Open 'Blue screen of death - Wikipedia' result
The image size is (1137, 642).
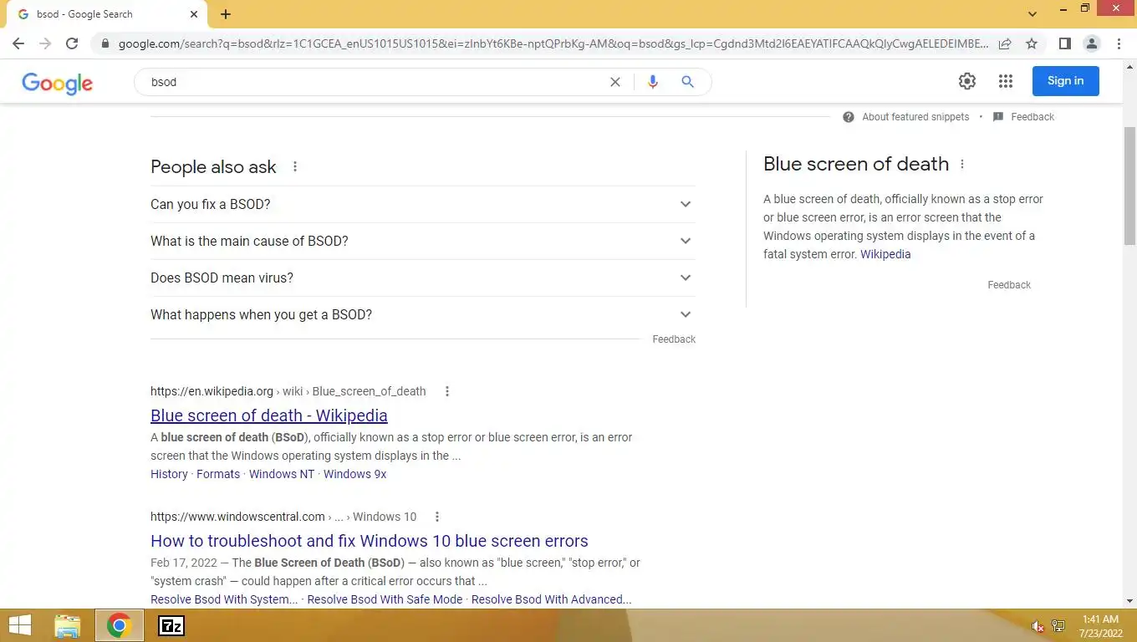coord(269,415)
